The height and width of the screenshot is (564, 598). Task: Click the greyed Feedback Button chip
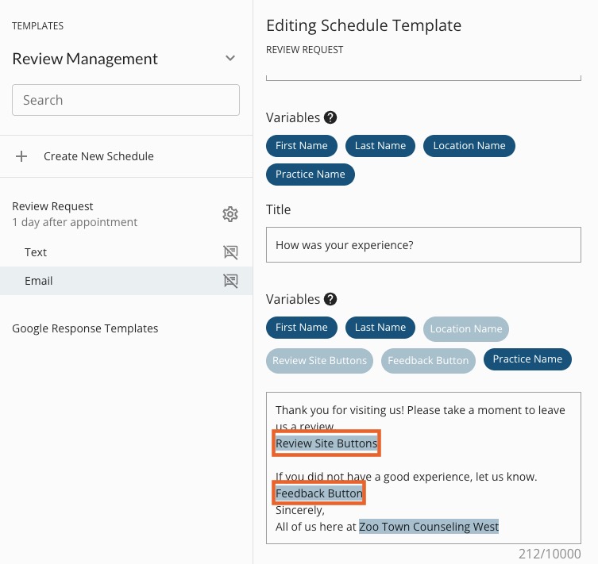pyautogui.click(x=428, y=360)
